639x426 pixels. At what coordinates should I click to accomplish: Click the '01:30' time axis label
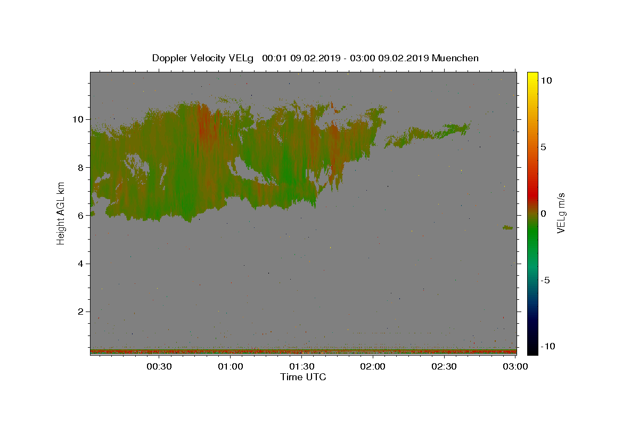[x=301, y=367]
